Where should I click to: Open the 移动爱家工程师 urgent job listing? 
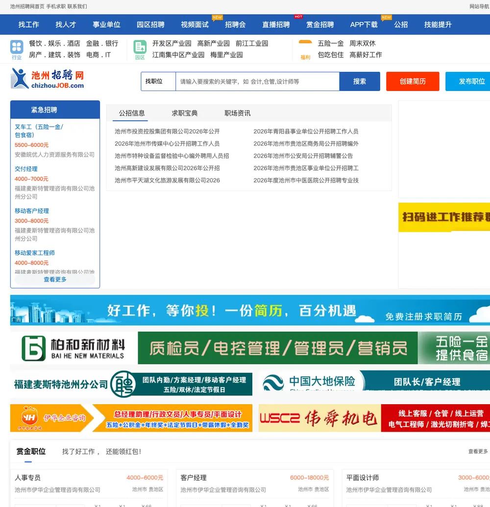(35, 253)
